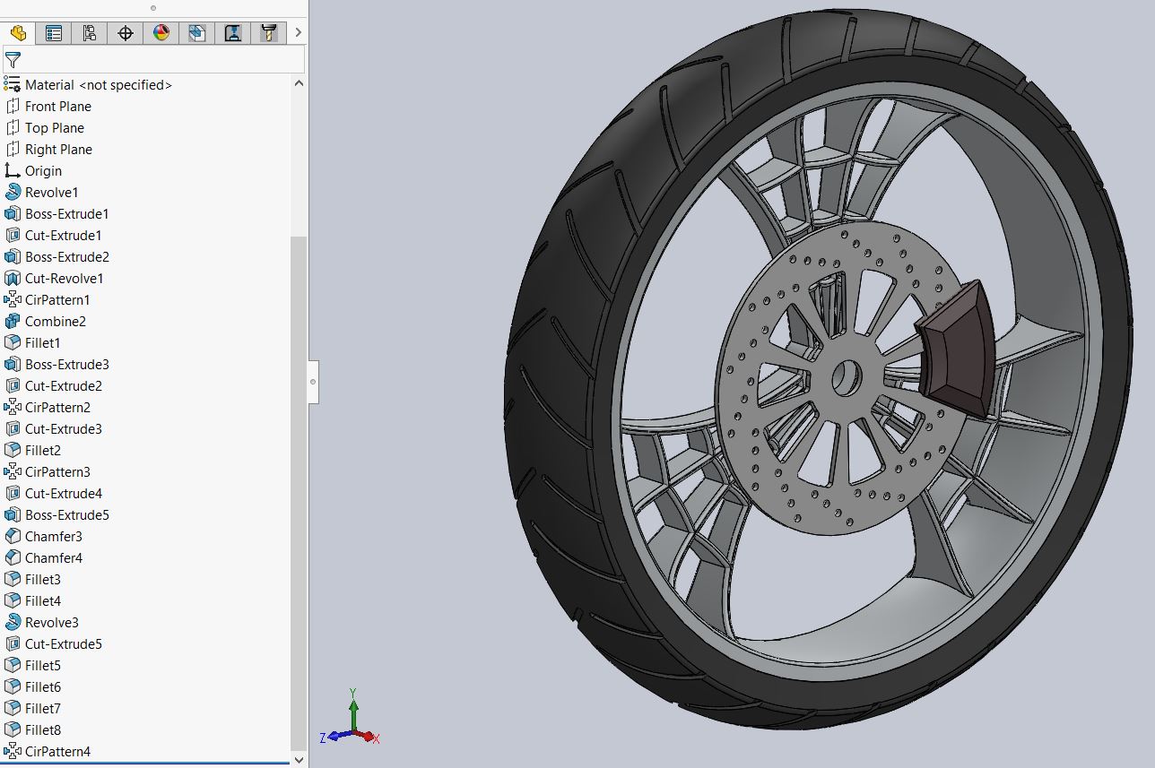1155x768 pixels.
Task: Open the FeatureManager design tree tab
Action: 18,32
